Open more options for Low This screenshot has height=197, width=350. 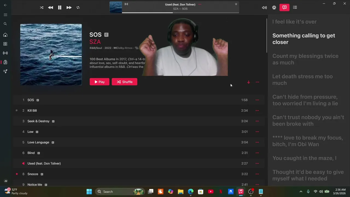(257, 132)
